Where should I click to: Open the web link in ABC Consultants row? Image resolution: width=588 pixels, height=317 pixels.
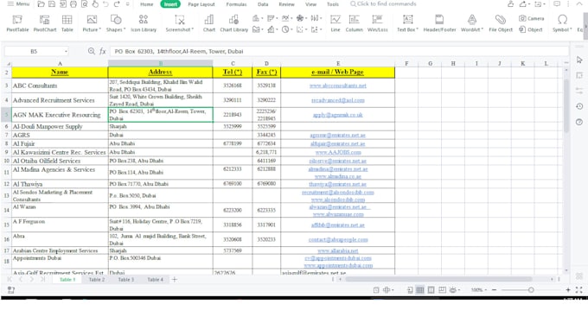[338, 86]
